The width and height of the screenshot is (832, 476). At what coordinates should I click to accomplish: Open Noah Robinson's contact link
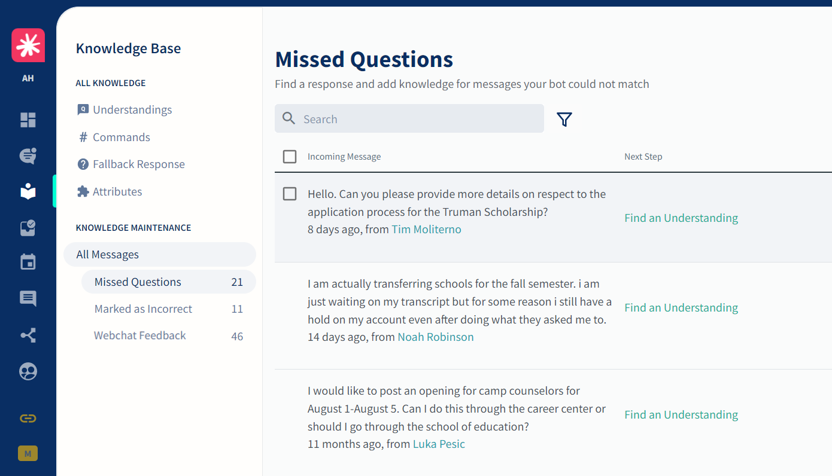point(436,337)
